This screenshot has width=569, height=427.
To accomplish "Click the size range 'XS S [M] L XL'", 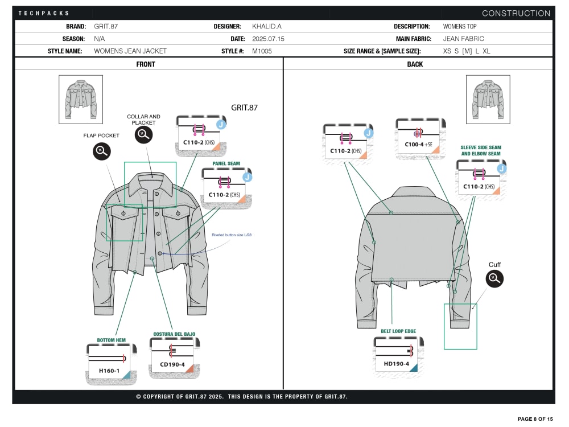I will pyautogui.click(x=467, y=51).
